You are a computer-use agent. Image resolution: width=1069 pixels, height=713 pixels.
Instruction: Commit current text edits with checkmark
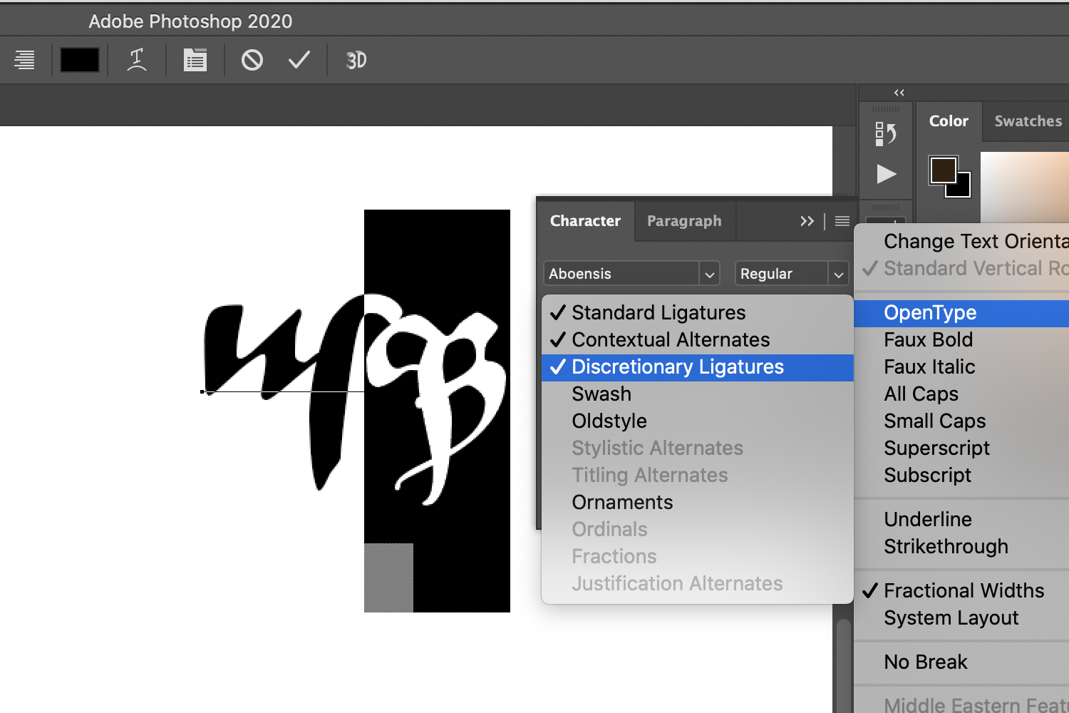[299, 61]
